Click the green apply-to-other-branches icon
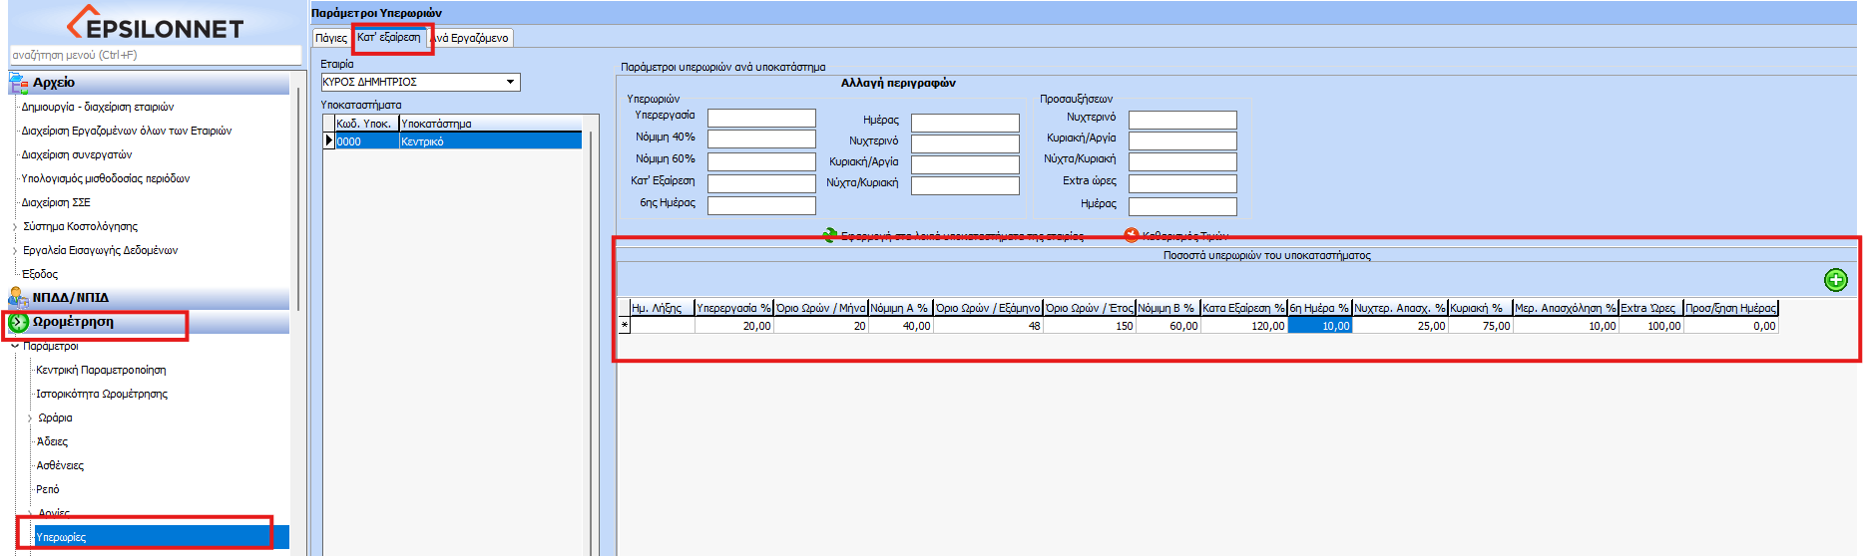1863x556 pixels. pyautogui.click(x=829, y=236)
